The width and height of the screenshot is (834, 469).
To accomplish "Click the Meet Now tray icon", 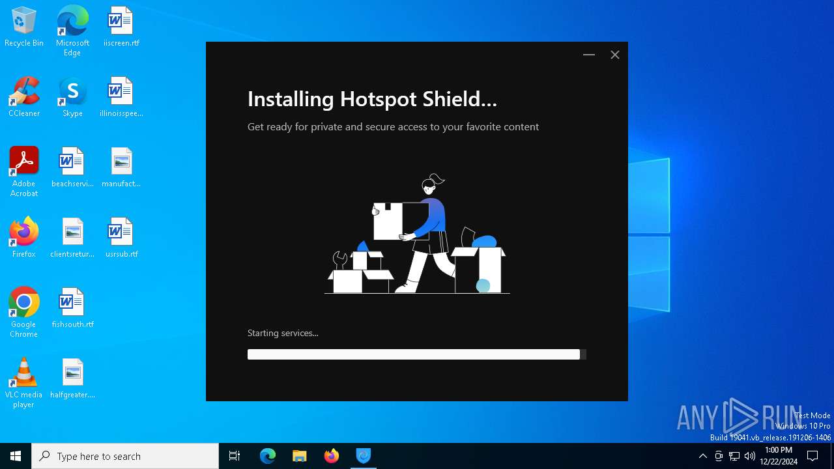I will point(719,456).
